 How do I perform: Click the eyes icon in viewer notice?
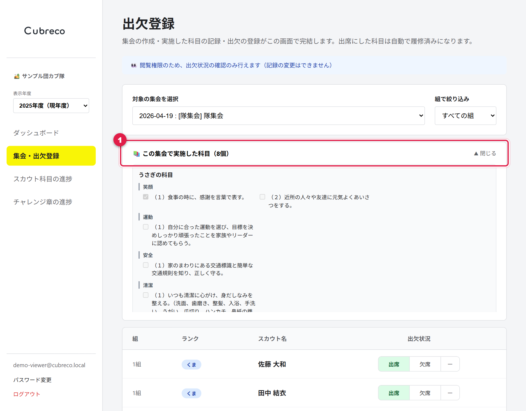pyautogui.click(x=134, y=65)
